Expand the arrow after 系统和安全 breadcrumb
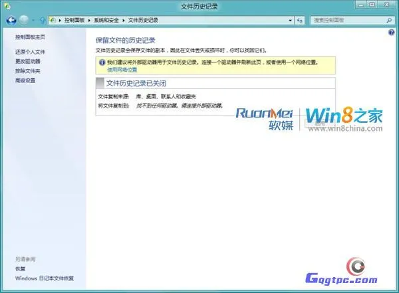 (124, 21)
